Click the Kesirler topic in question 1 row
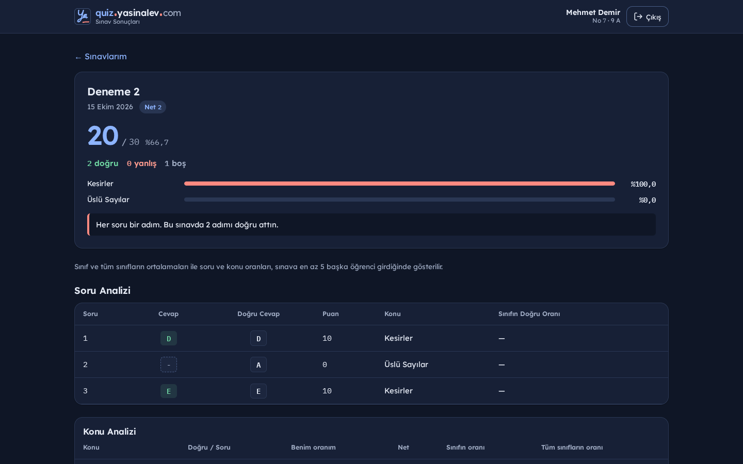The image size is (743, 464). pos(398,338)
